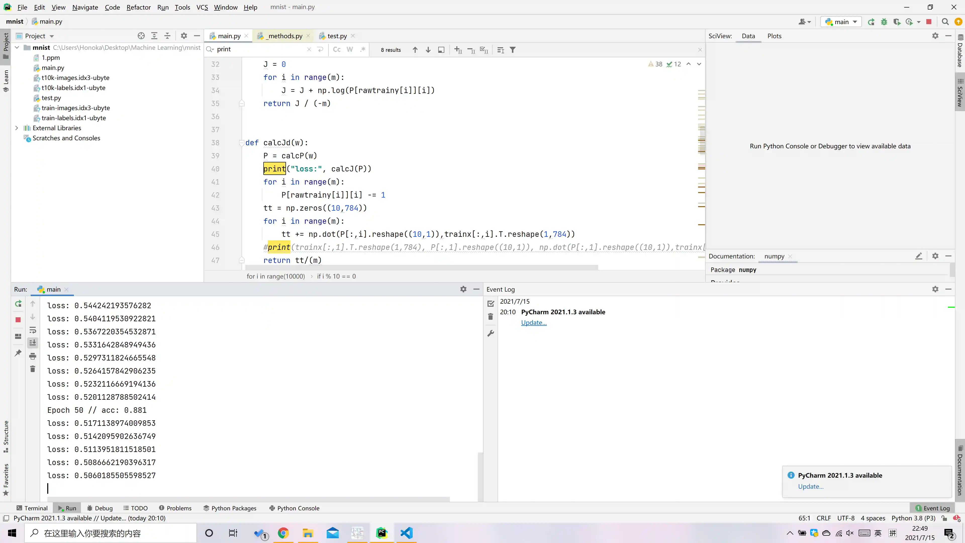Open Chrome from Windows taskbar
965x543 pixels.
click(x=283, y=533)
